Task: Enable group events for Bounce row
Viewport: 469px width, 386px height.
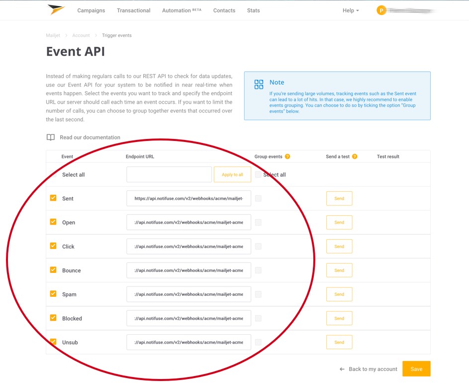Action: 258,270
